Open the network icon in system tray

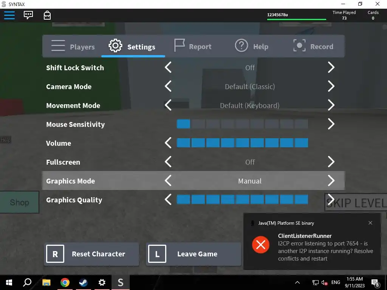coord(315,282)
